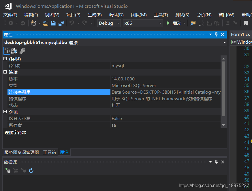Click the Redo arrow icon

tap(85, 23)
